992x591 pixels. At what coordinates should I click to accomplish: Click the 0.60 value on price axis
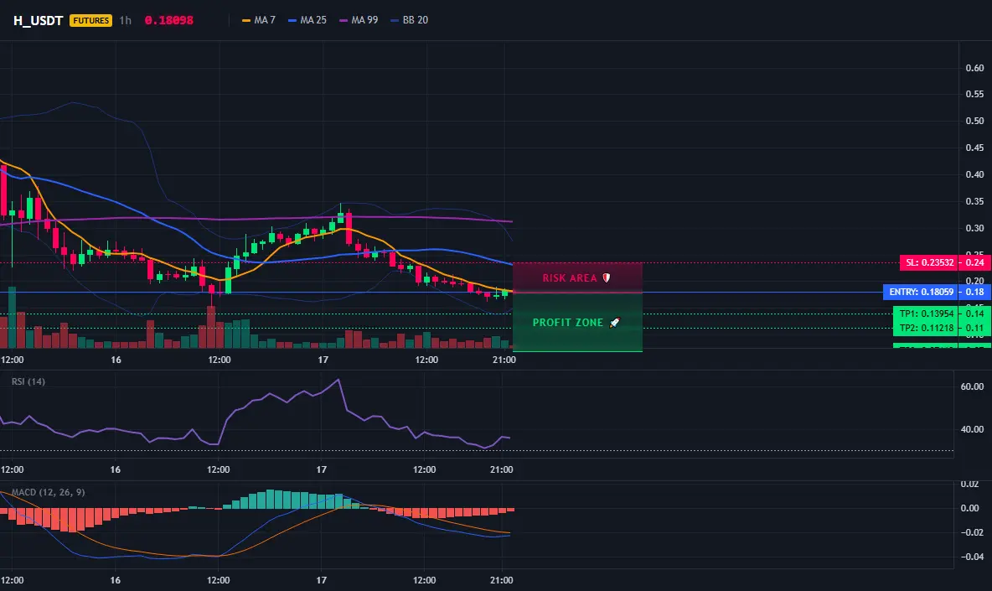pos(974,69)
